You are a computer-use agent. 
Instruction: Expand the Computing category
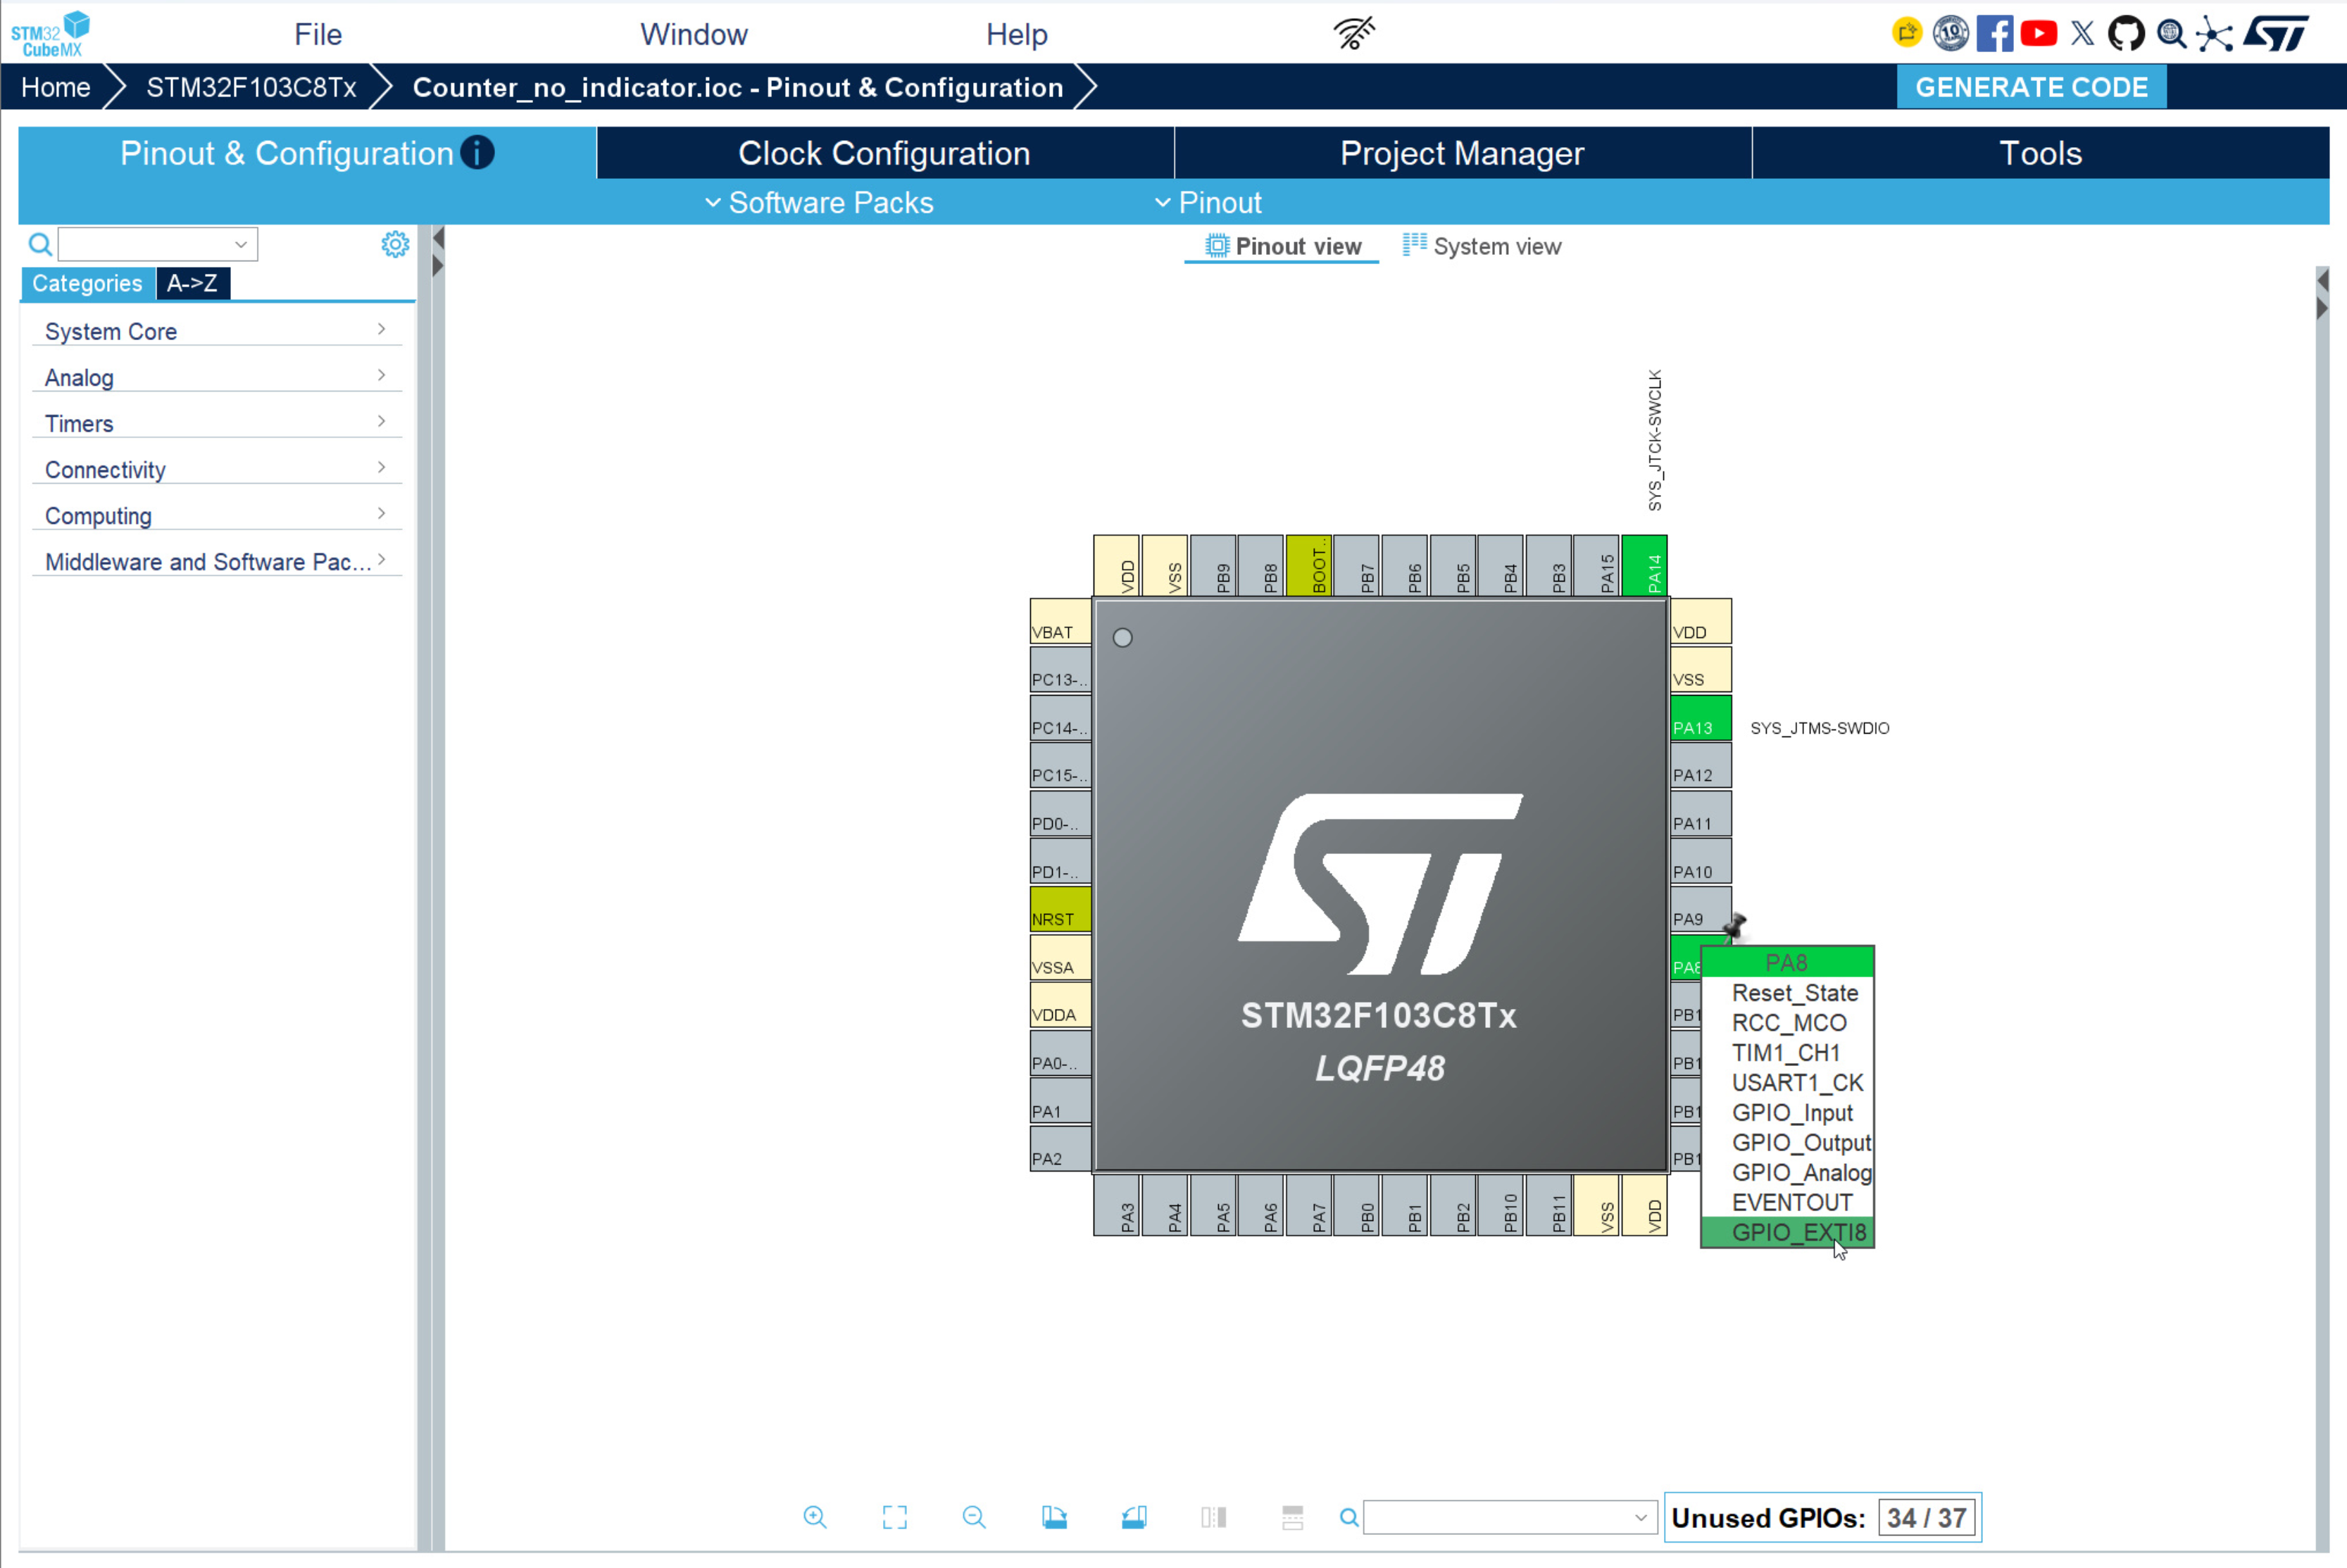217,515
